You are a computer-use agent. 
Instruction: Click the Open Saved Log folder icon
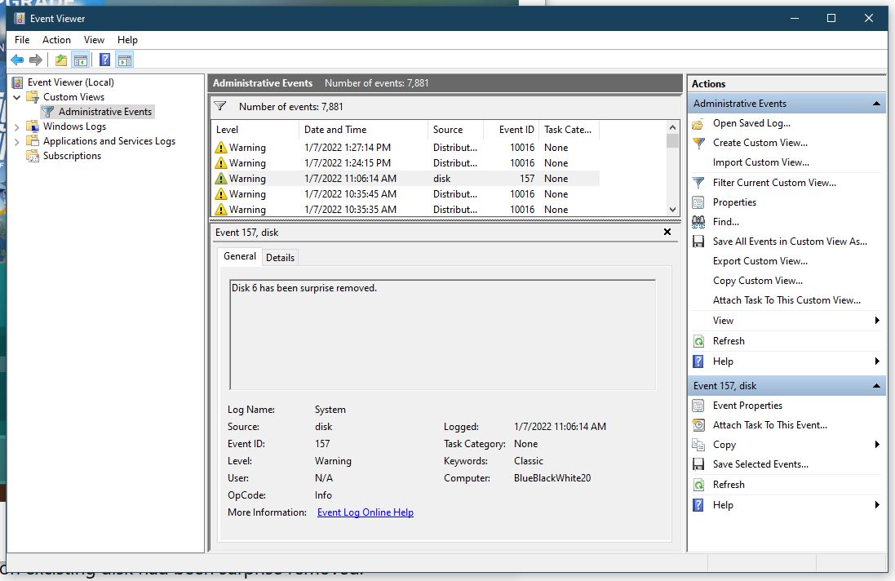tap(698, 123)
